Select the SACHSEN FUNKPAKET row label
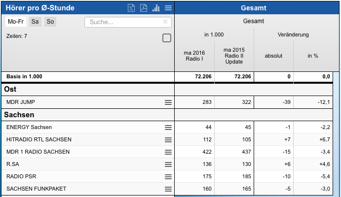This screenshot has width=341, height=197. 37,189
